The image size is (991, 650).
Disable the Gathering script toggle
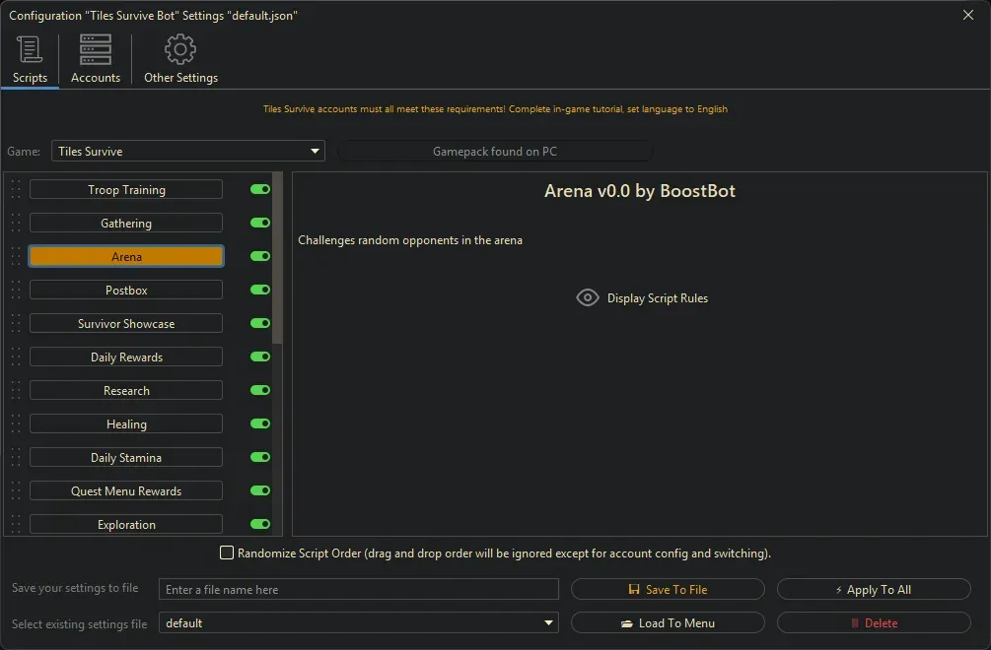click(260, 224)
